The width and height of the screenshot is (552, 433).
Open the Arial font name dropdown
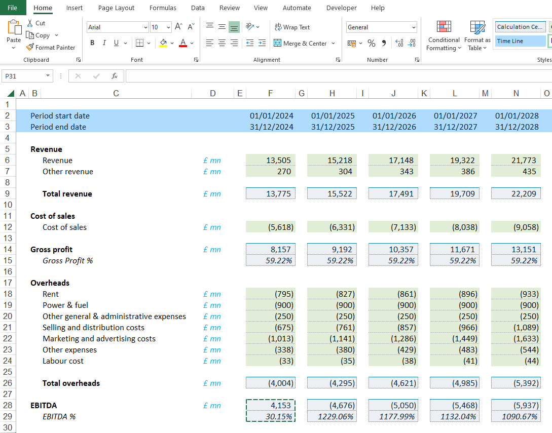[146, 27]
